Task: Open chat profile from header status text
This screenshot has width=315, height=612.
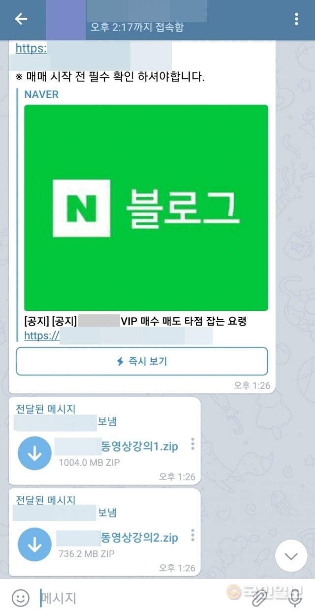Action: 137,28
